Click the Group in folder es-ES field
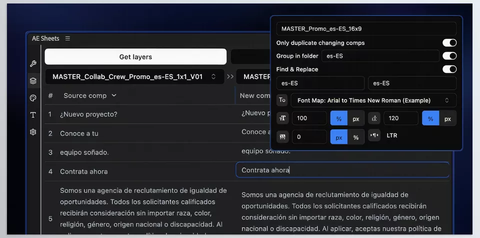Viewport: 480px width, 238px height. point(380,56)
